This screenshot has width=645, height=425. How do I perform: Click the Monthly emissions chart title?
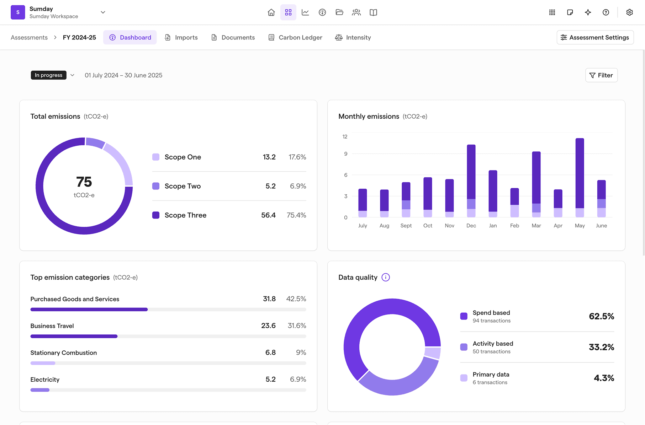369,116
